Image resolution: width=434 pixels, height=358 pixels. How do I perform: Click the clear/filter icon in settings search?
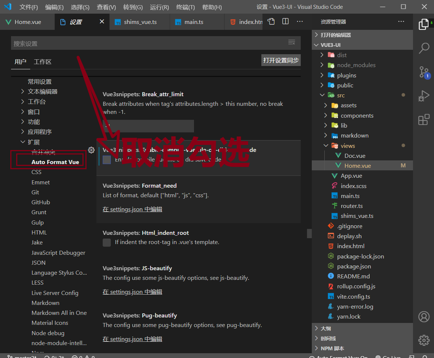(292, 42)
